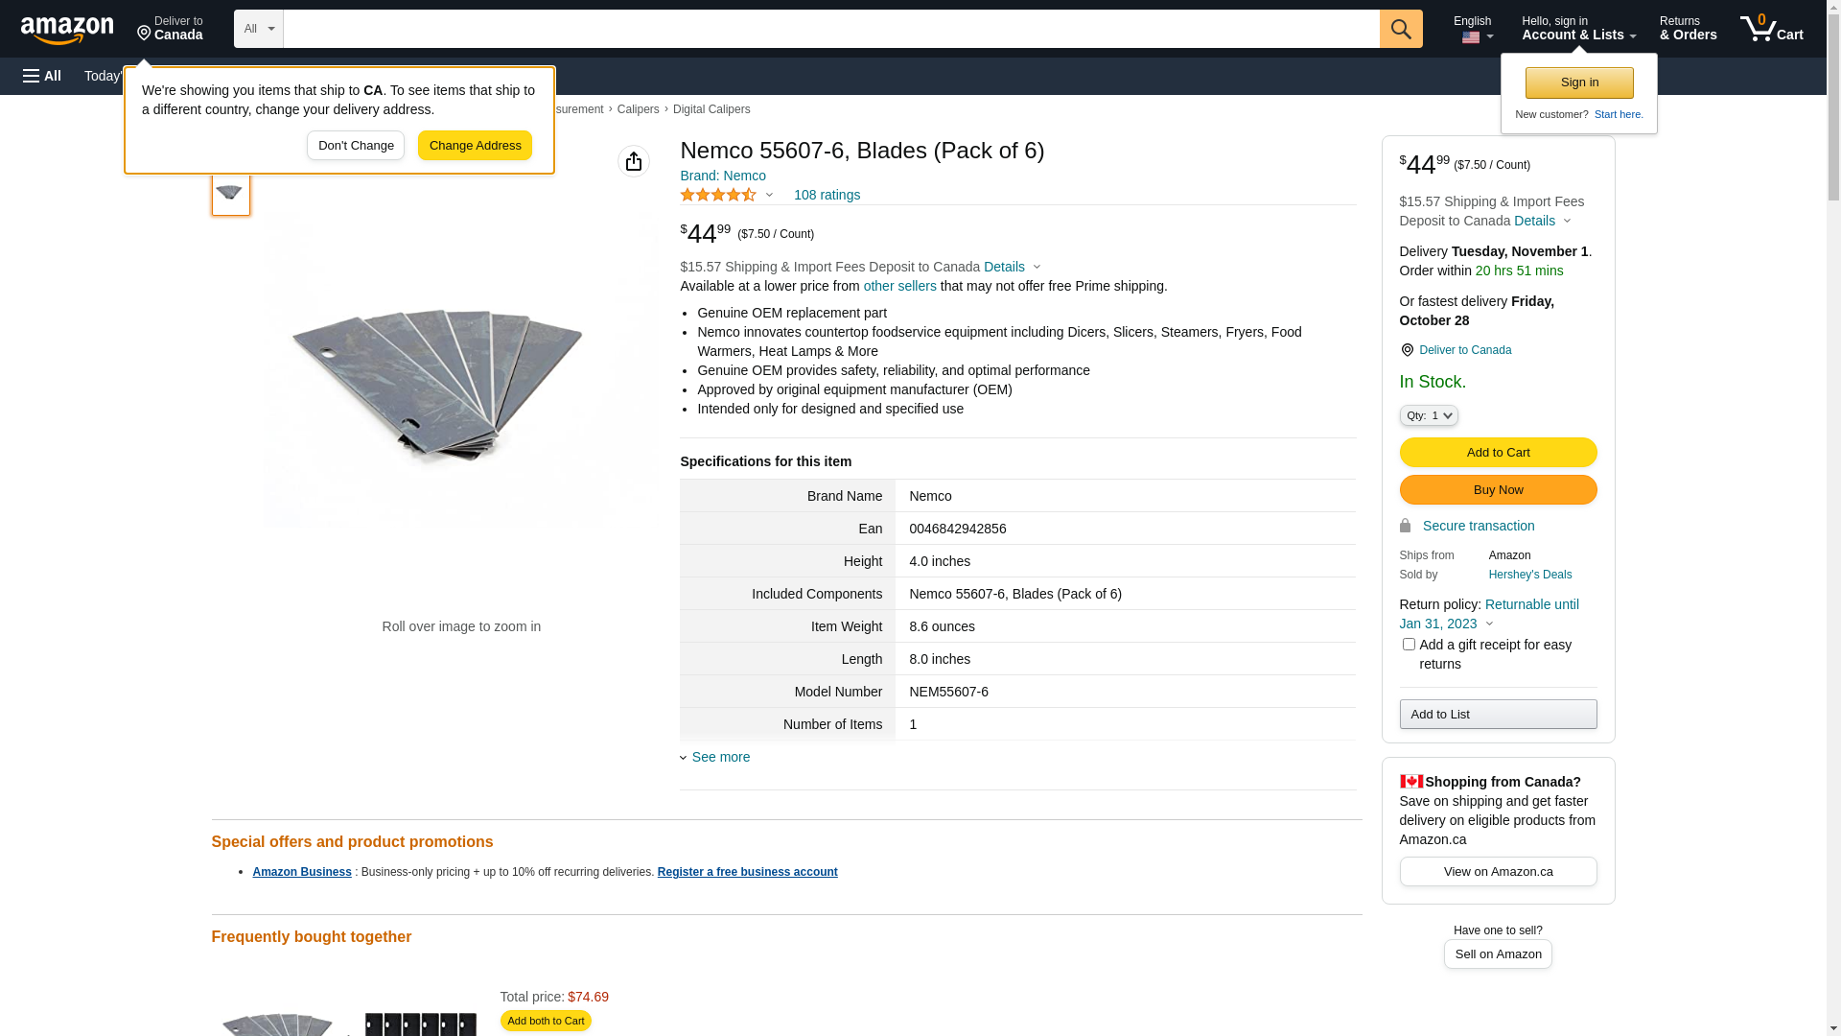Open the cart icon

pyautogui.click(x=1771, y=29)
